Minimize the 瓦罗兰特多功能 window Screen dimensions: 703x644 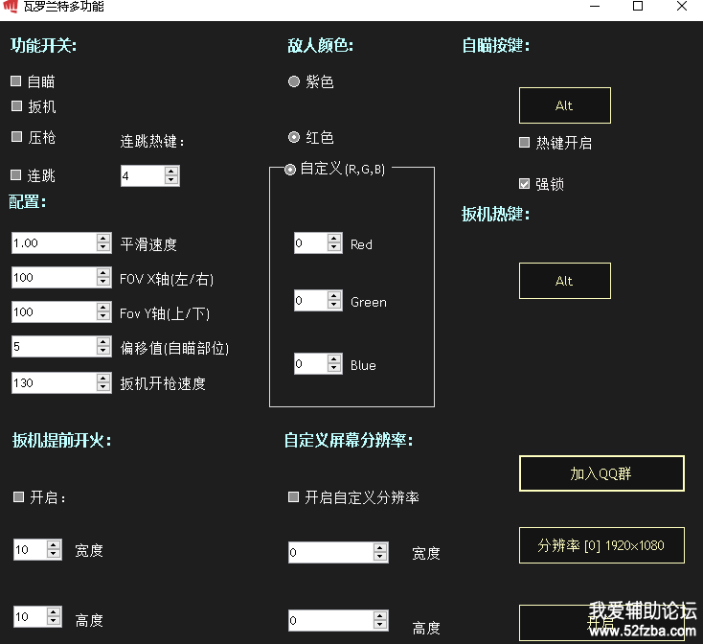[595, 7]
